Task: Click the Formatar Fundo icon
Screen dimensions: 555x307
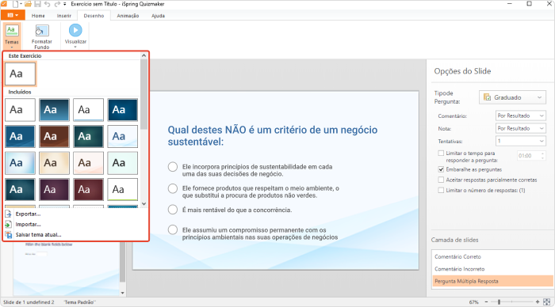Action: 42,31
